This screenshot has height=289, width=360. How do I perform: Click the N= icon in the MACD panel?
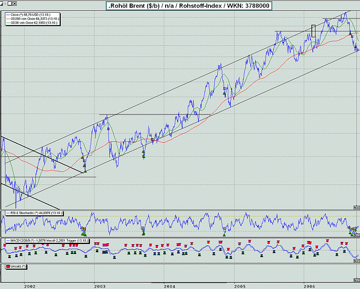tap(356, 261)
